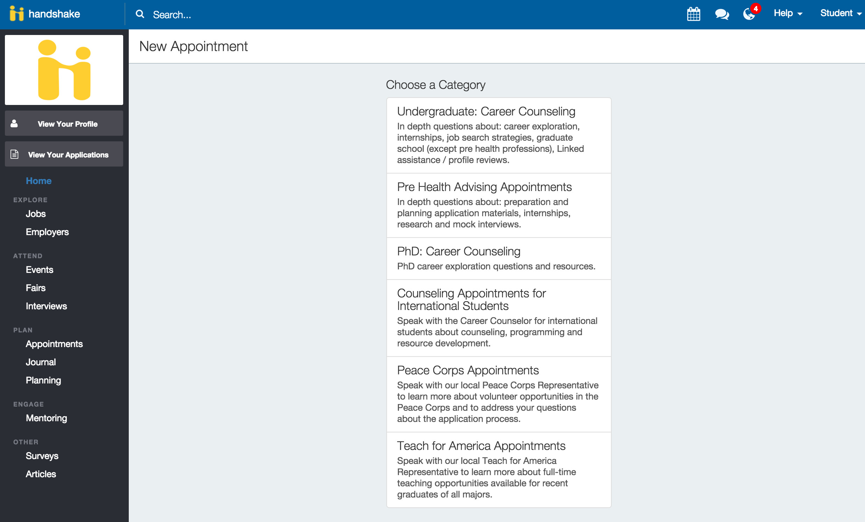Choose Pre Health Advising Appointments category
Viewport: 865px width, 522px height.
[x=499, y=205]
